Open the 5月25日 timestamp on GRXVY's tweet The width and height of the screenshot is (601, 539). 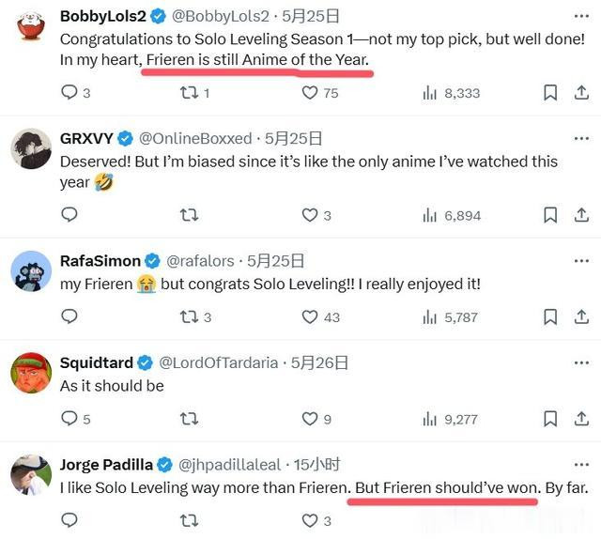(x=293, y=138)
